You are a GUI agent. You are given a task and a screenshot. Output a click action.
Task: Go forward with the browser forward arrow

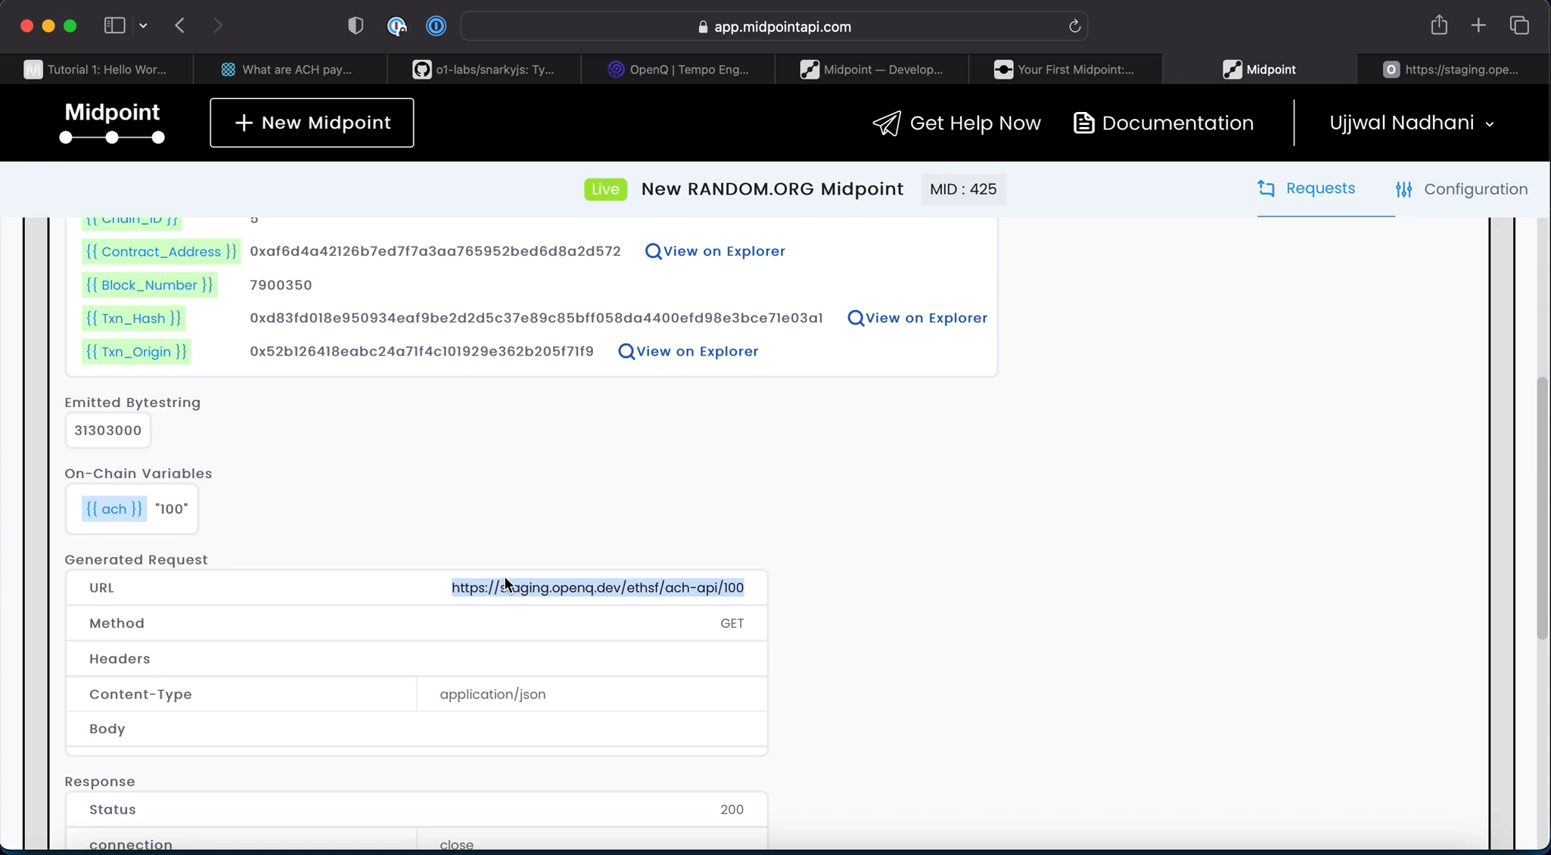coord(218,26)
